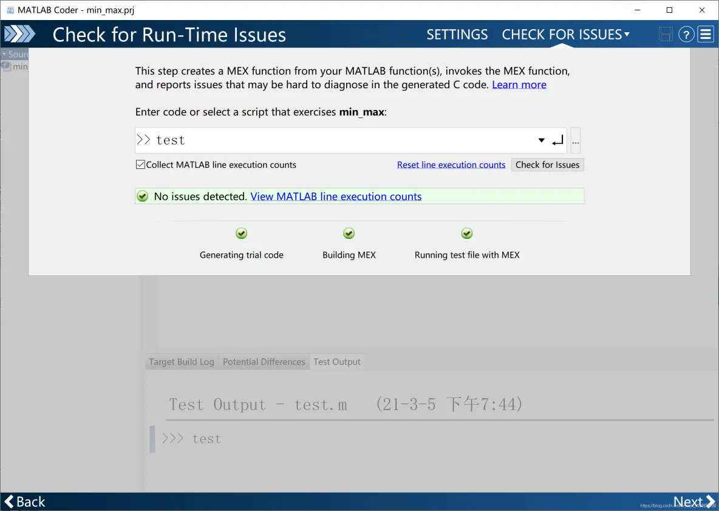Click the workflow steps arrows icon
The height and width of the screenshot is (511, 719).
(x=19, y=35)
